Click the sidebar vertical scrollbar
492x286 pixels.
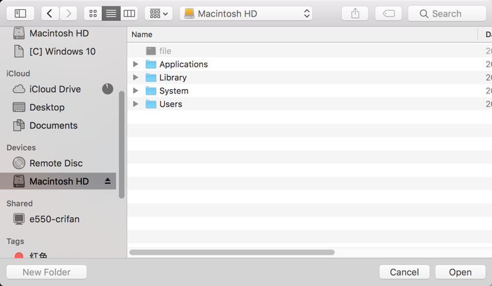pyautogui.click(x=122, y=145)
